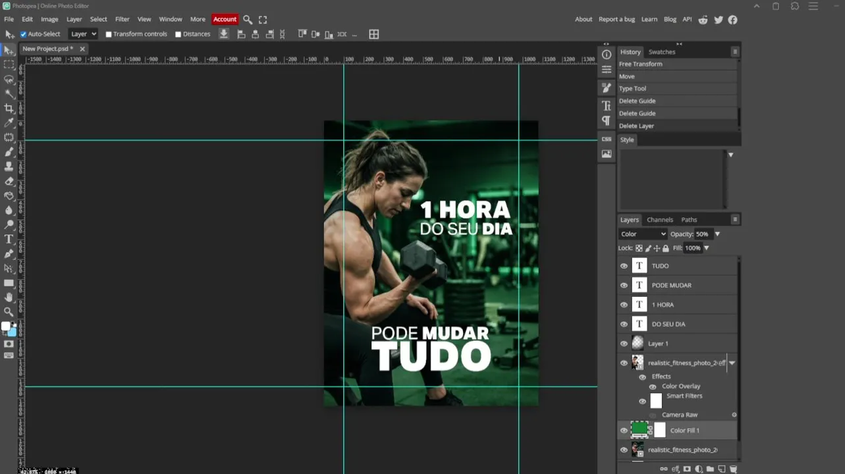Hide the Color Fill 1 layer
This screenshot has height=474, width=845.
(624, 431)
